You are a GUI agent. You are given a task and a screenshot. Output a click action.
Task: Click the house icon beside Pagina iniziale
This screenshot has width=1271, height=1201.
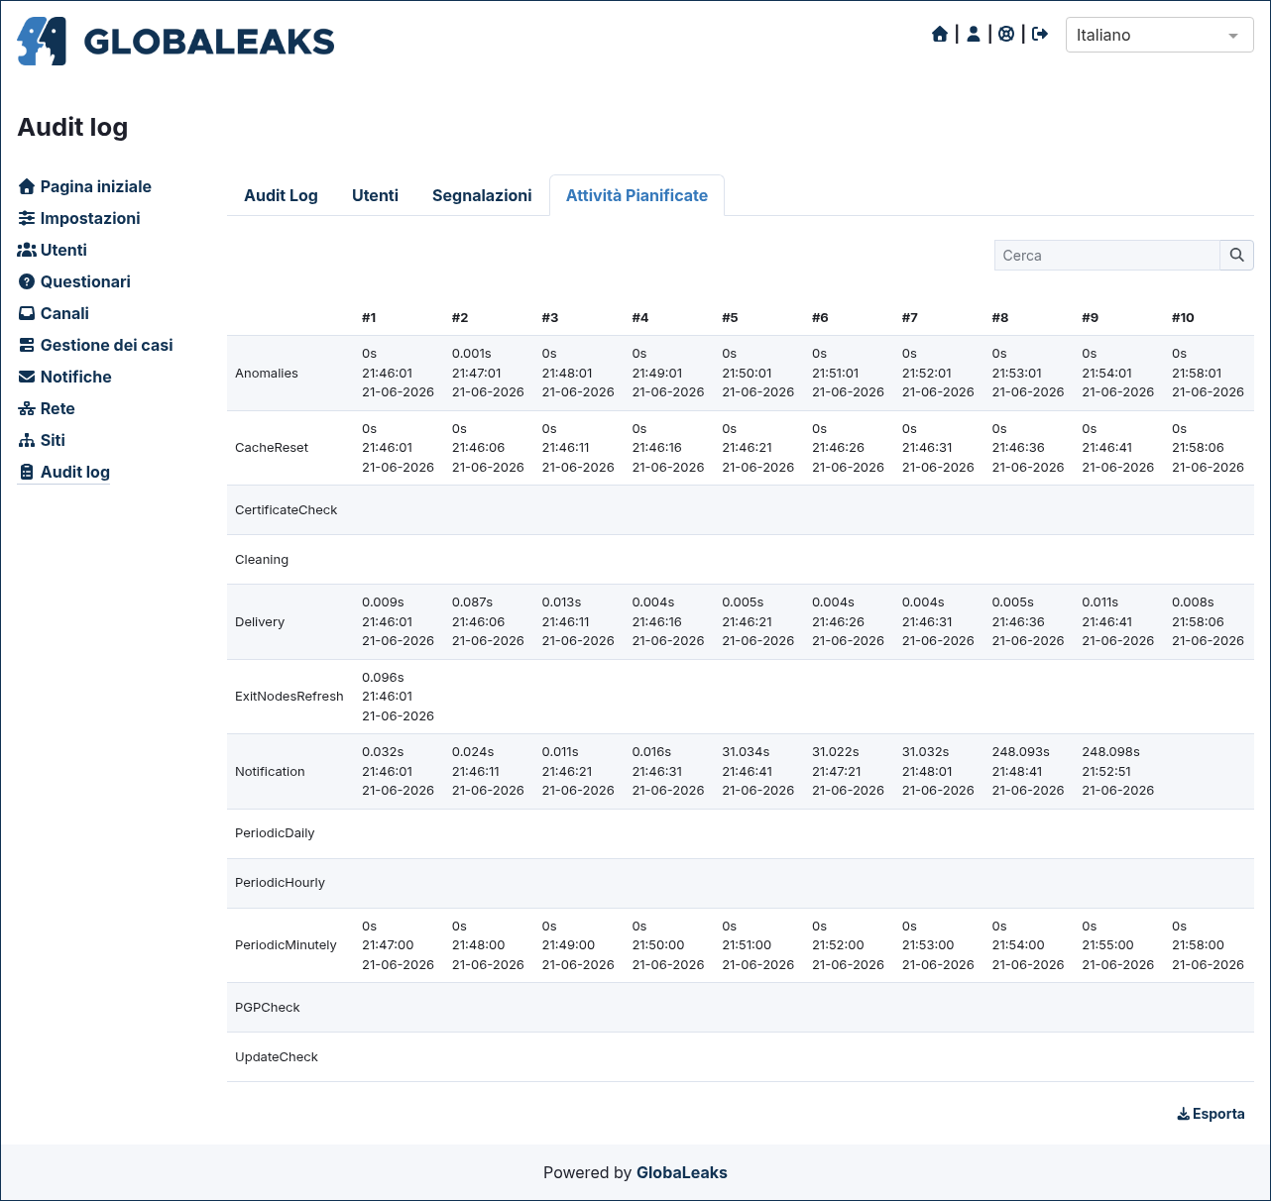click(x=27, y=186)
